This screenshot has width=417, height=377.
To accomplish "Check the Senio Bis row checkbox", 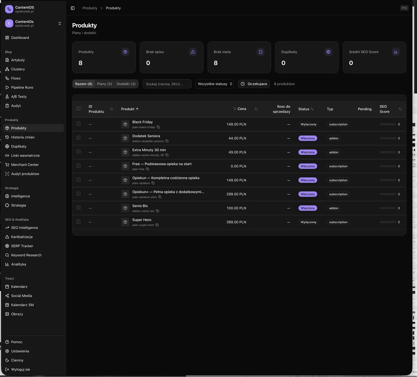I will [x=78, y=208].
